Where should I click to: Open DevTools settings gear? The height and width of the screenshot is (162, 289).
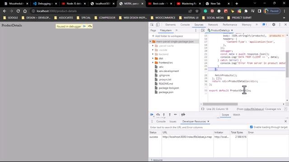point(274,24)
